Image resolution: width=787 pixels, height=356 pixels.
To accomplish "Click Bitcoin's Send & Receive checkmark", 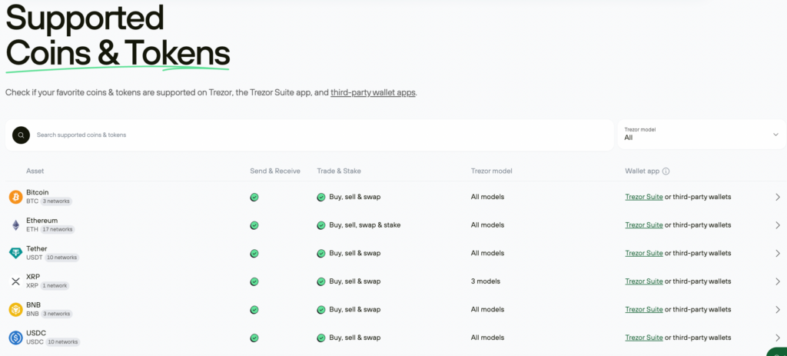I will tap(254, 197).
